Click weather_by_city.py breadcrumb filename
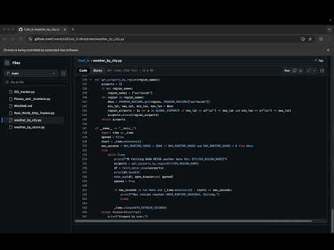 click(x=107, y=60)
